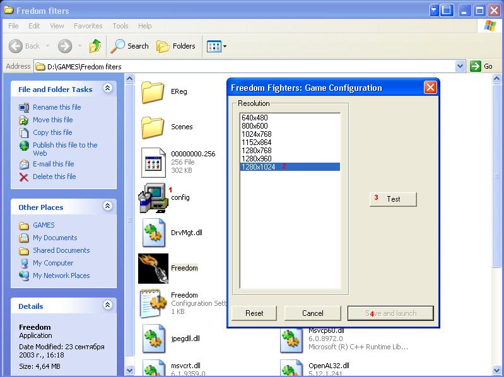Image resolution: width=504 pixels, height=377 pixels.
Task: Open My Network Places link
Action: [61, 275]
